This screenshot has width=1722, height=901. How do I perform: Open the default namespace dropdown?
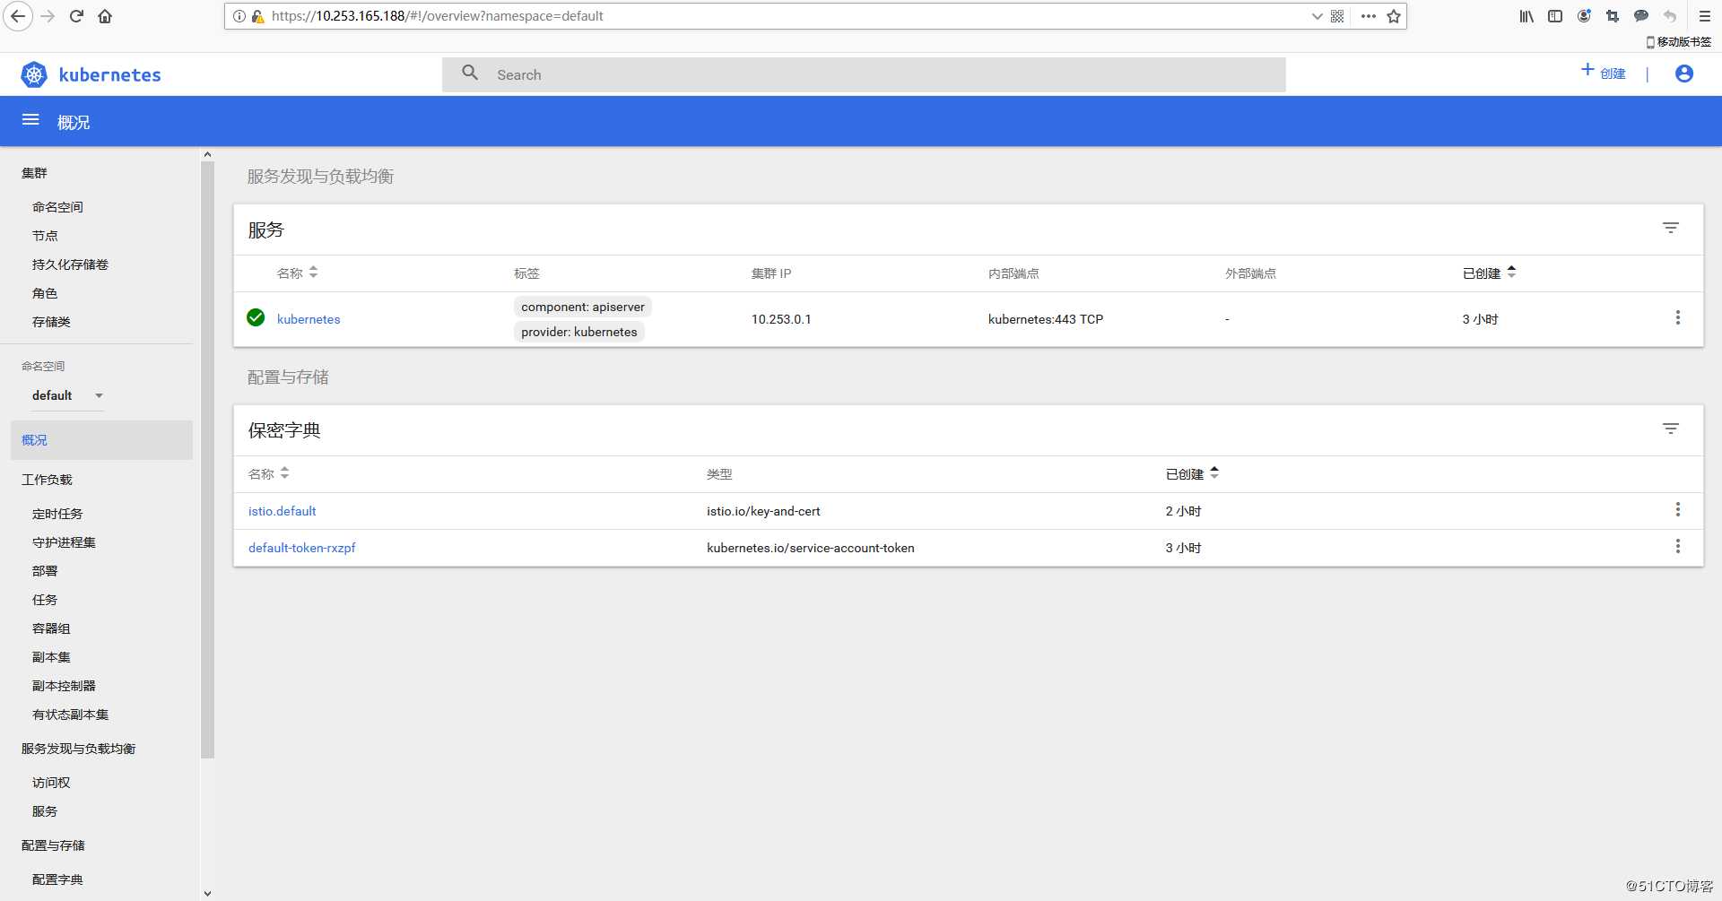(x=67, y=395)
